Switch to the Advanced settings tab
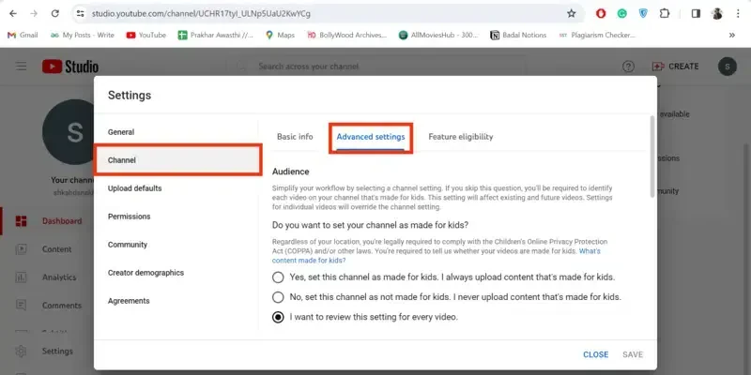 tap(371, 137)
